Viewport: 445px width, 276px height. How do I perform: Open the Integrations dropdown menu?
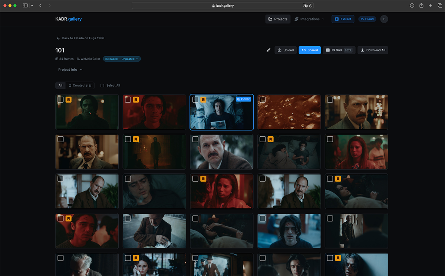309,19
